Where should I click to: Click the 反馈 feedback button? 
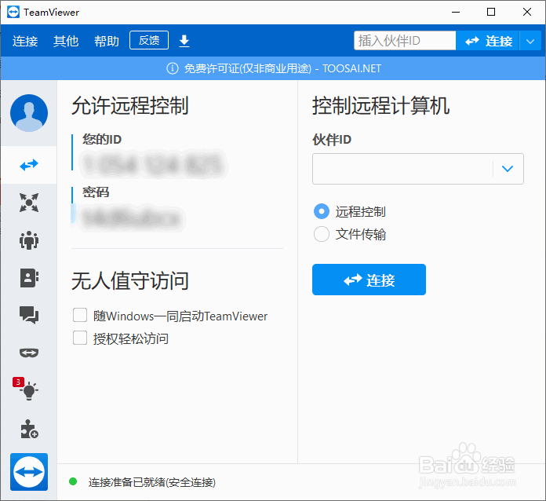[149, 40]
